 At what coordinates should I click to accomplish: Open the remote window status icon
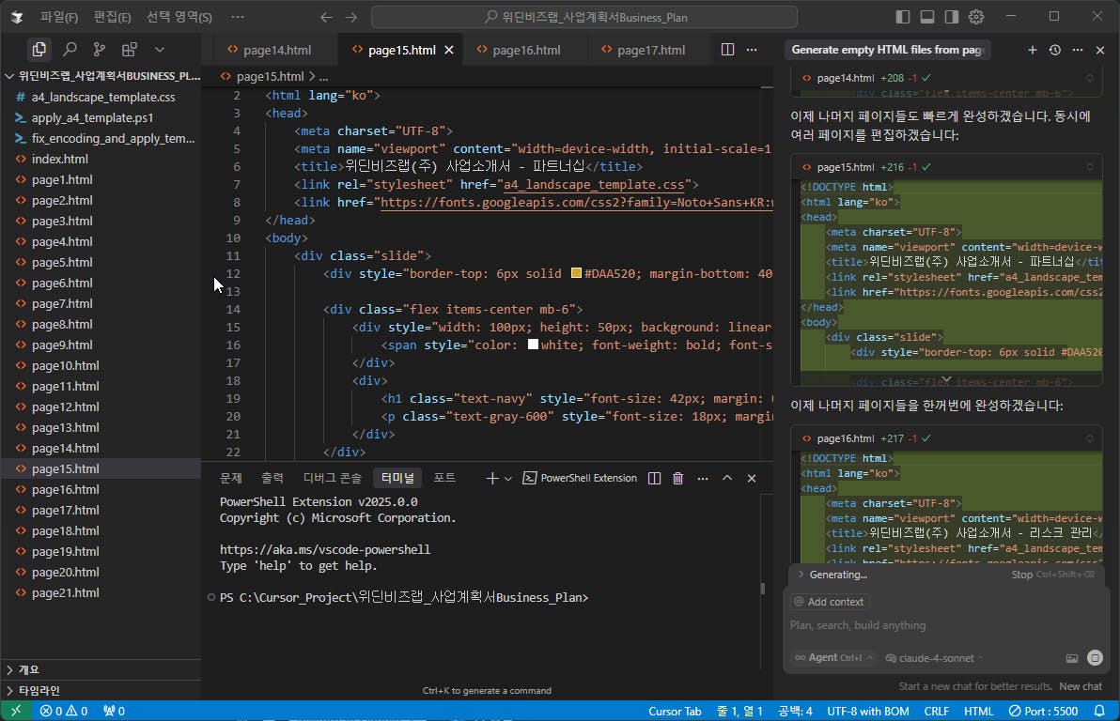[x=16, y=711]
